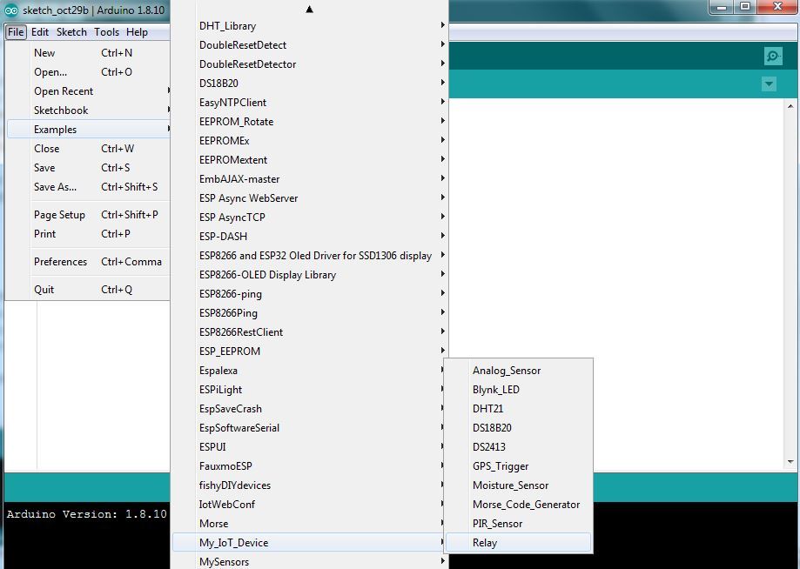
Task: Open the Help menu
Action: (x=137, y=31)
